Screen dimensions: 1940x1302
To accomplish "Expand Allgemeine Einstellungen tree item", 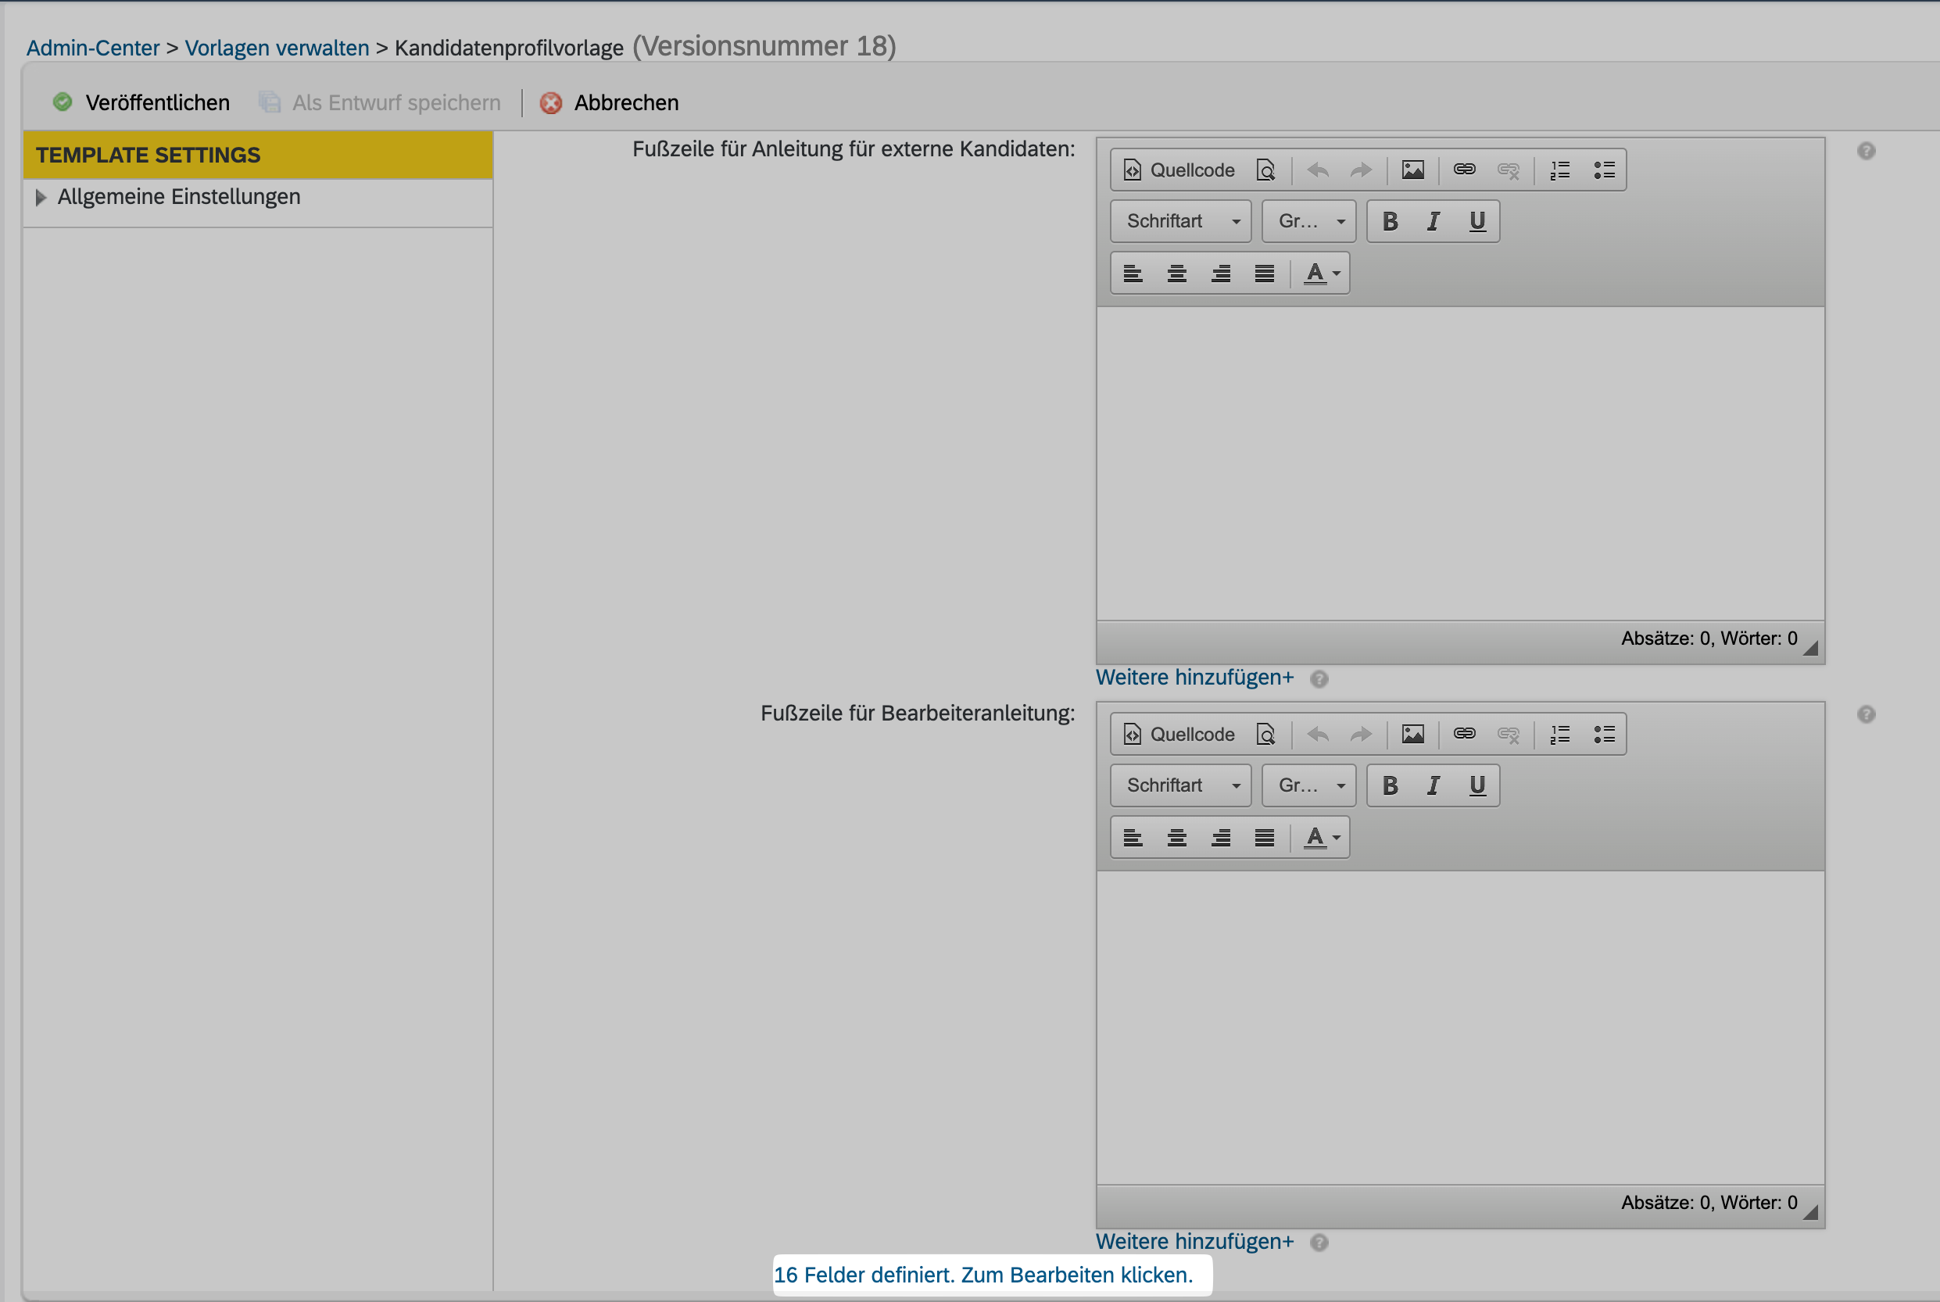I will [40, 198].
